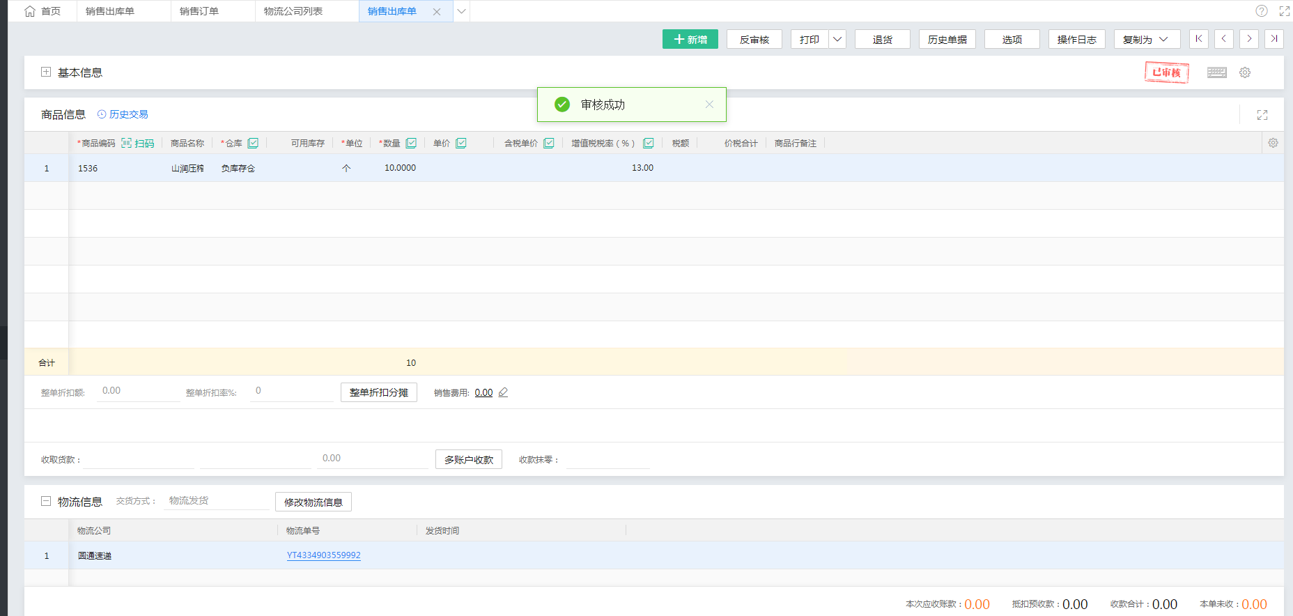Toggle fullscreen icon at top right
Viewport: 1293px width, 616px height.
[1285, 11]
